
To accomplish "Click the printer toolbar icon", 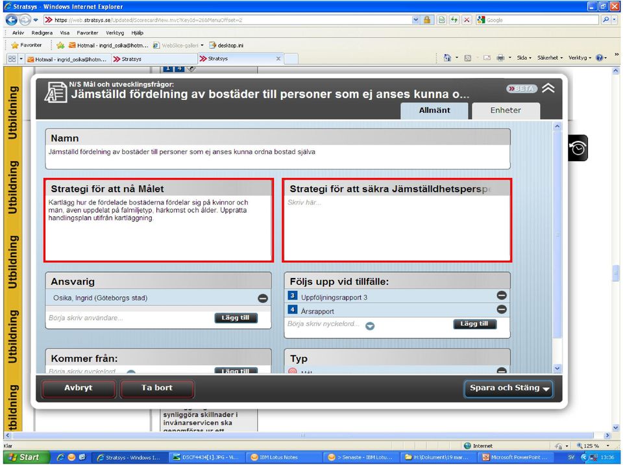I will (500, 58).
